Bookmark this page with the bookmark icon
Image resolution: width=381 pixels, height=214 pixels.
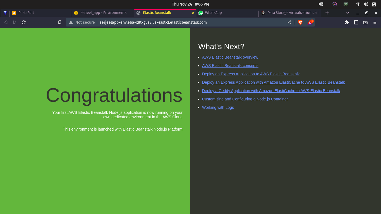(60, 22)
